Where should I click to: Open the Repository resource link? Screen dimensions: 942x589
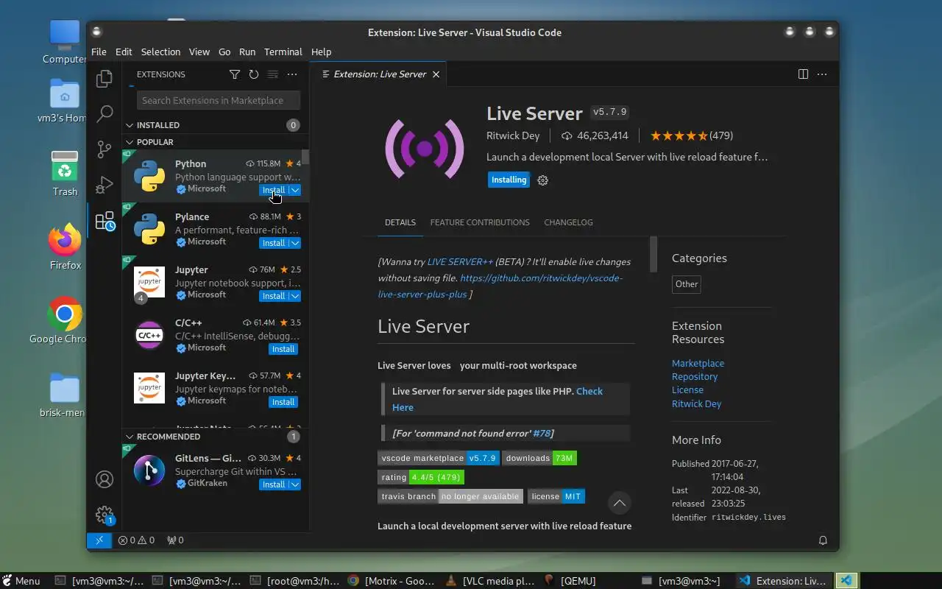click(x=695, y=377)
